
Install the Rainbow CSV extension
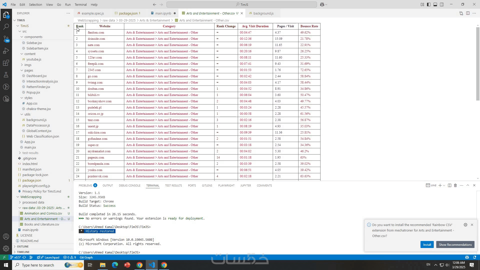click(x=427, y=245)
